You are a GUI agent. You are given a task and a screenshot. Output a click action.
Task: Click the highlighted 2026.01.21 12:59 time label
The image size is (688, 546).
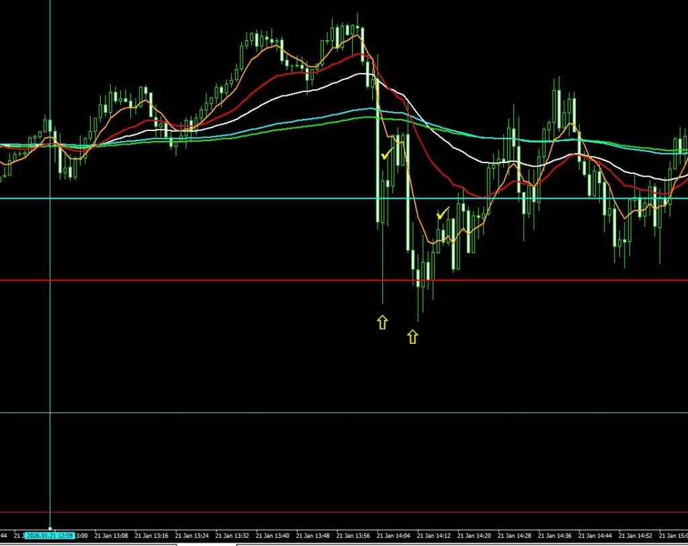click(50, 536)
